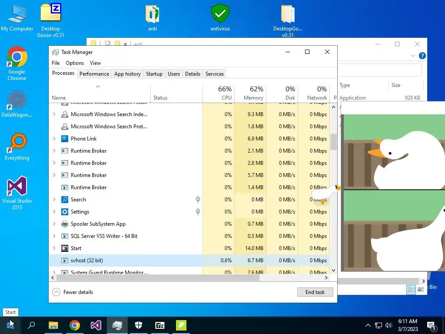Switch to the Details tab
Viewport: 445px width, 334px height.
coord(193,74)
